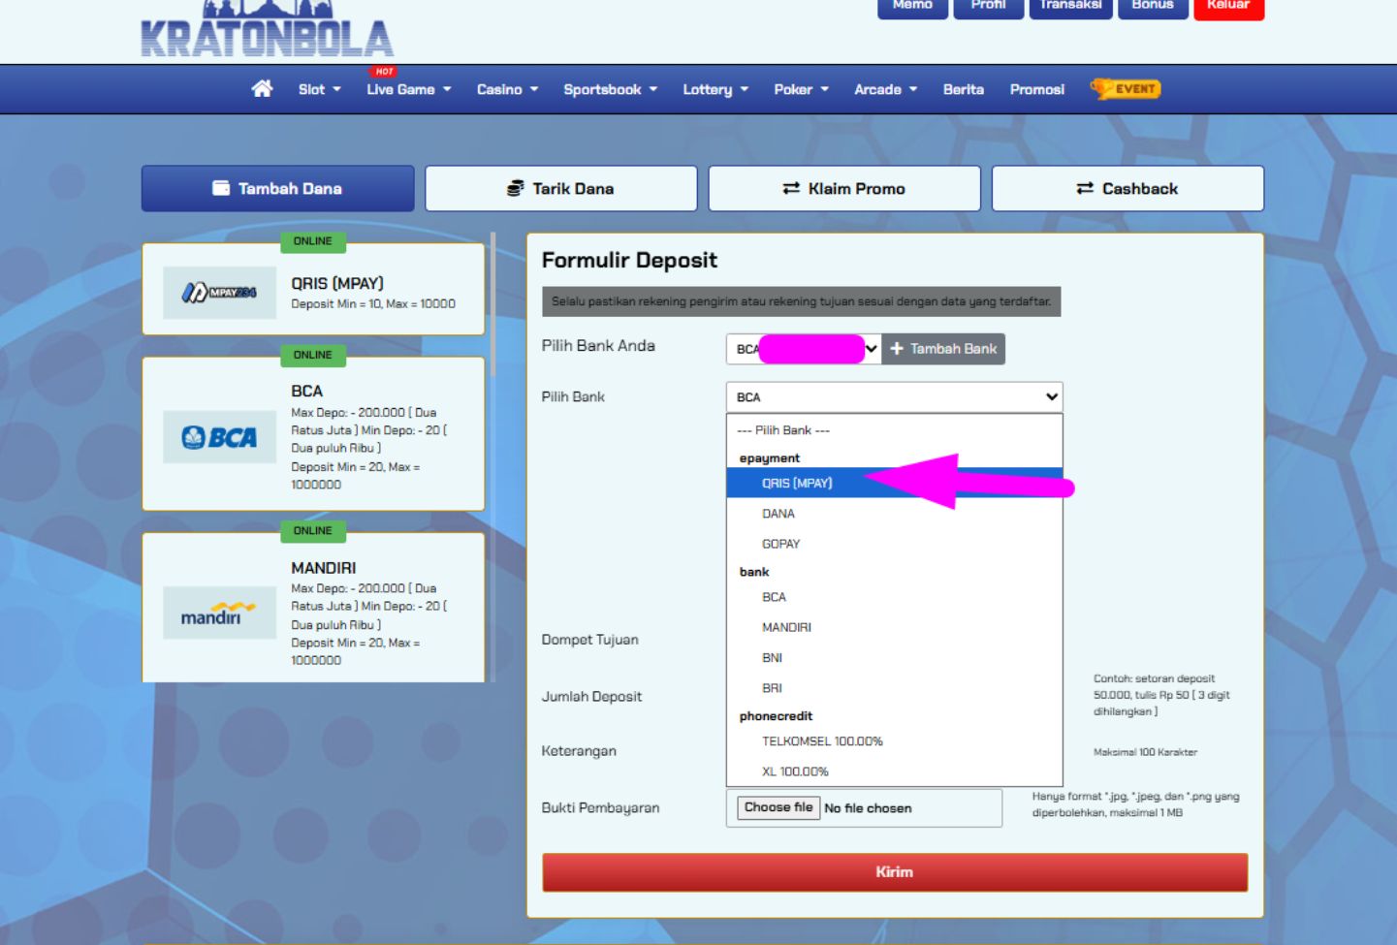1397x945 pixels.
Task: Expand the Arcade menu
Action: [x=885, y=89]
